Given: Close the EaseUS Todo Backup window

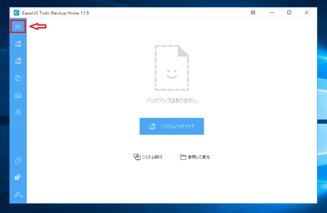Looking at the screenshot, I should [307, 12].
